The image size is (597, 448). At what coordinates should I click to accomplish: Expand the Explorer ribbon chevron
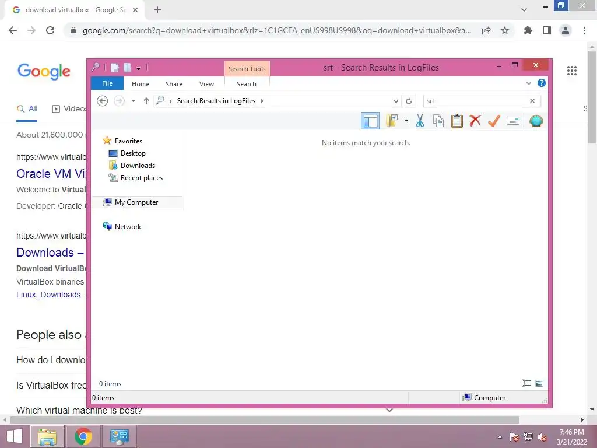(x=528, y=83)
